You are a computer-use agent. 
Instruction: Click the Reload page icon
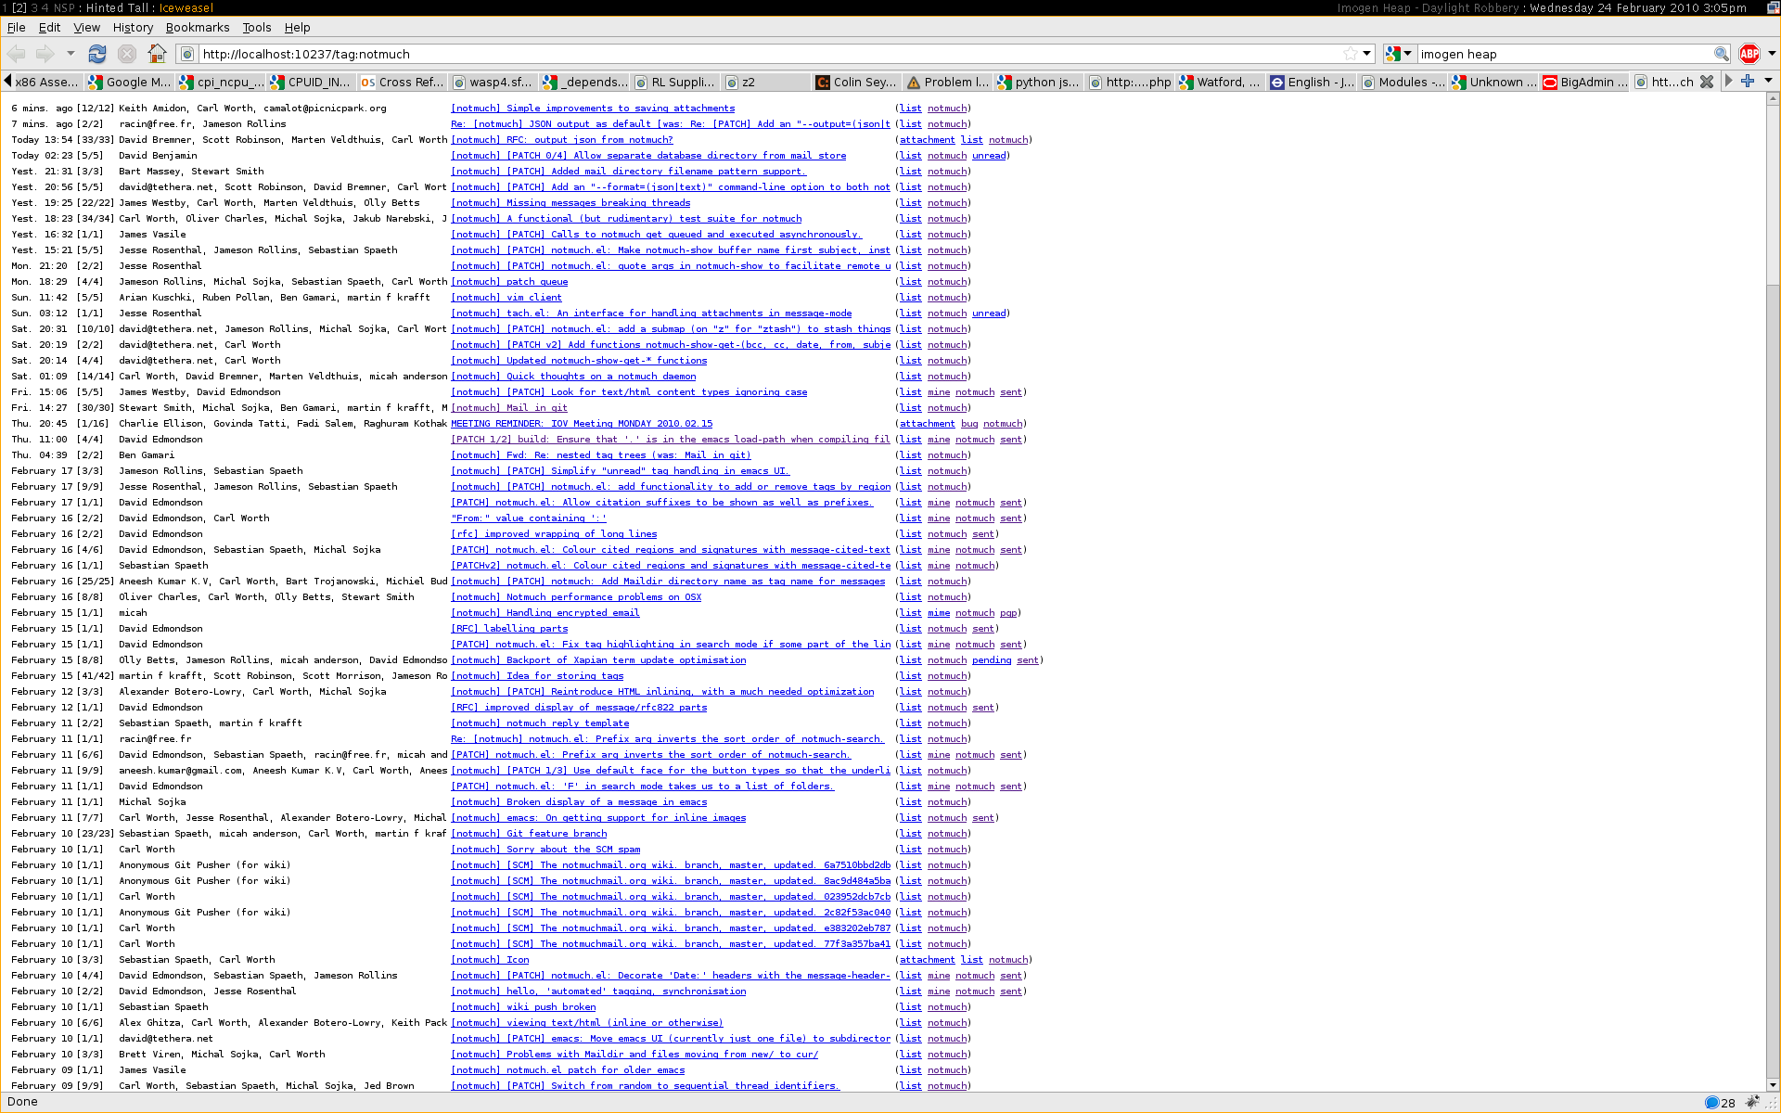(x=96, y=54)
